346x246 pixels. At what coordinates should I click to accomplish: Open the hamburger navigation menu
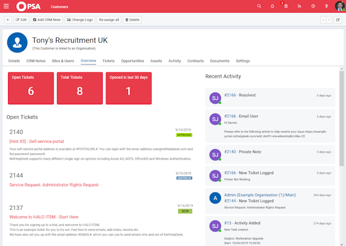(x=6, y=7)
